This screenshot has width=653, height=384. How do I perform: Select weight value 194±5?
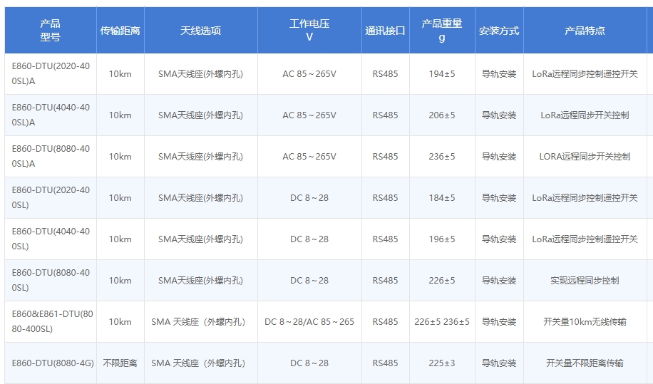(442, 73)
